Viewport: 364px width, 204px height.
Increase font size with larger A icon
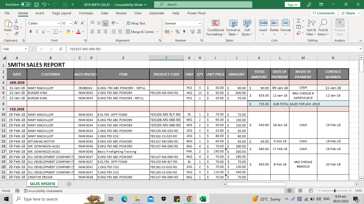(76, 23)
